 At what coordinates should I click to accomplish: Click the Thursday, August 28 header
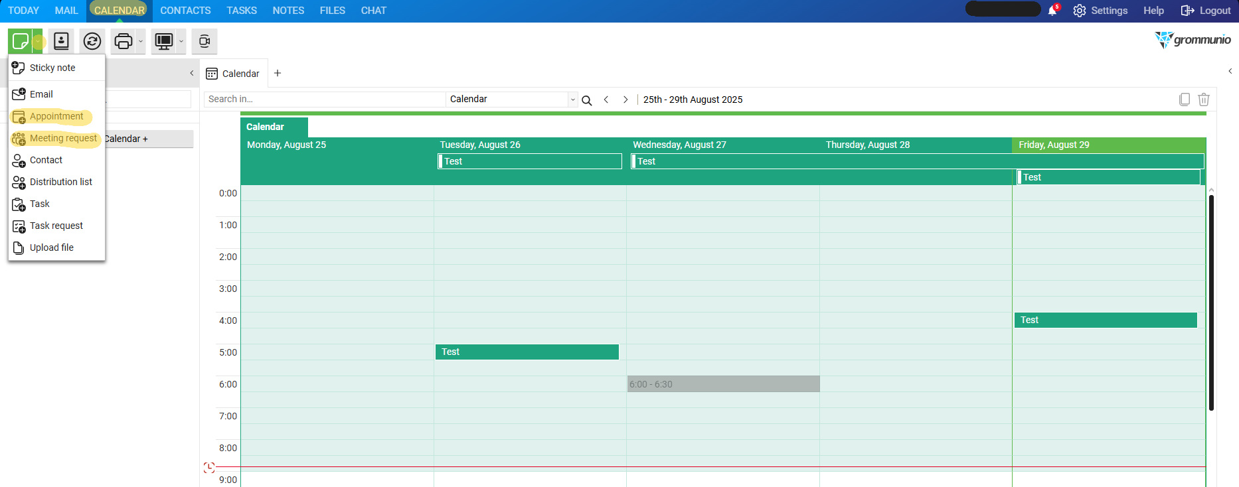pos(868,145)
